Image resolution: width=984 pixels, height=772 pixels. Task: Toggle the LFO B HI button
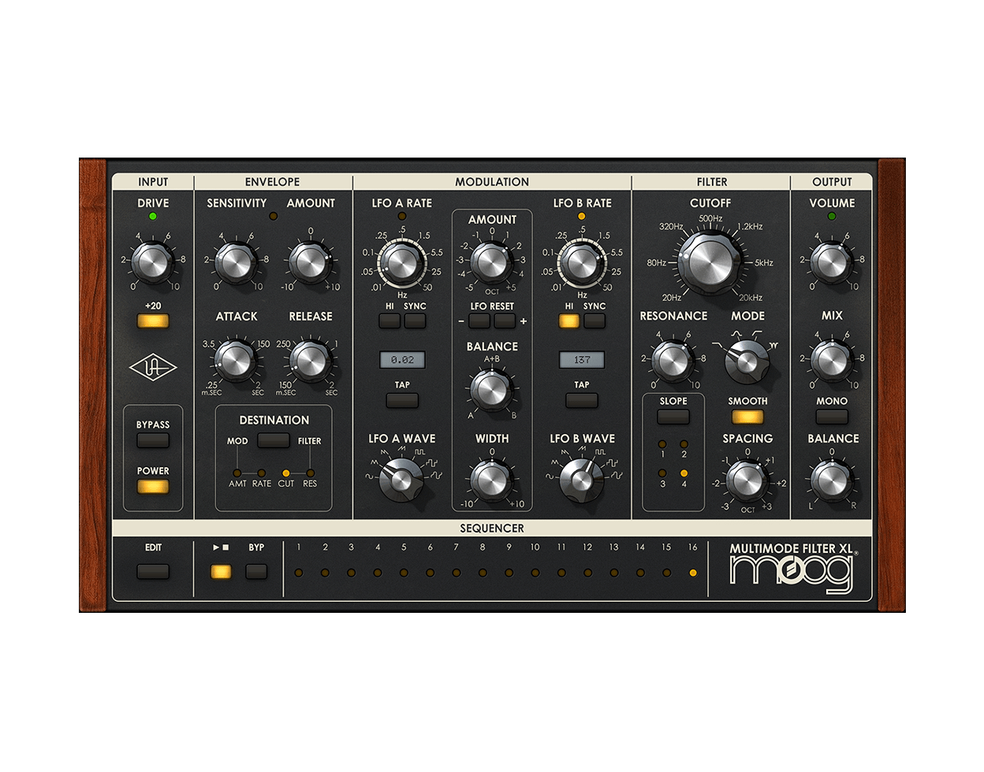[569, 321]
